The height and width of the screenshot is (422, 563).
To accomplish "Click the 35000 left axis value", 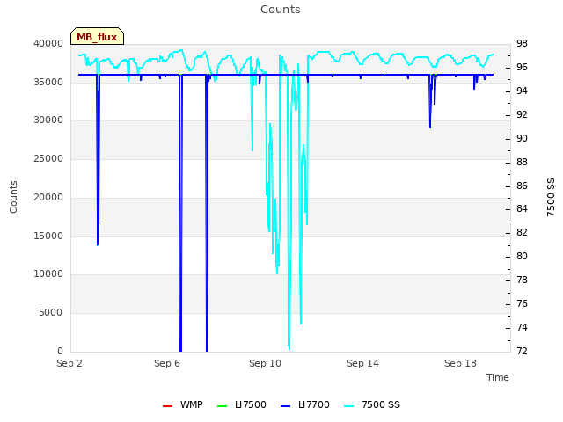I will pyautogui.click(x=48, y=82).
